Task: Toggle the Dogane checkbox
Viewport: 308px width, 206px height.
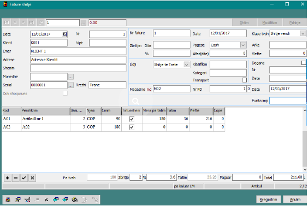Action: pos(304,63)
